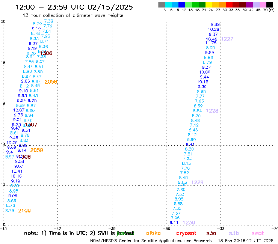Click the wave height value 10.09
The image size is (278, 244).
coord(12,143)
